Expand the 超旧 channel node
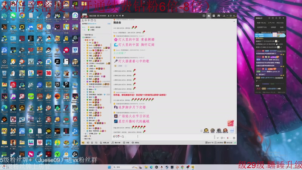The width and height of the screenshot is (302, 170). click(x=83, y=136)
